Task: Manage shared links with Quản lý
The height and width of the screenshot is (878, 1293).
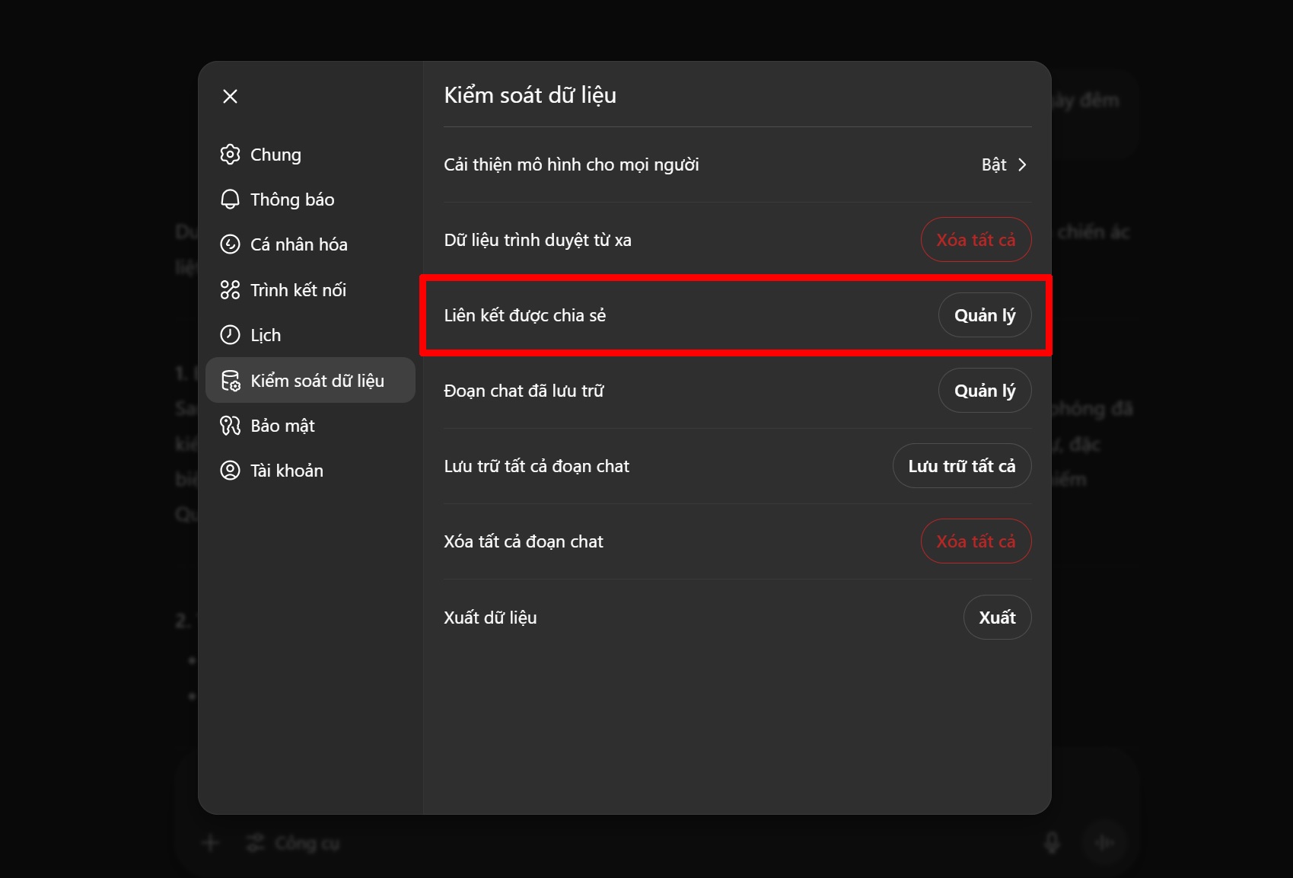Action: [984, 315]
